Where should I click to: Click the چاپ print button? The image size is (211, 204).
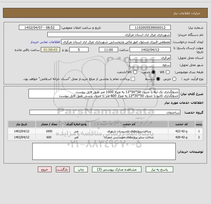(x=81, y=169)
